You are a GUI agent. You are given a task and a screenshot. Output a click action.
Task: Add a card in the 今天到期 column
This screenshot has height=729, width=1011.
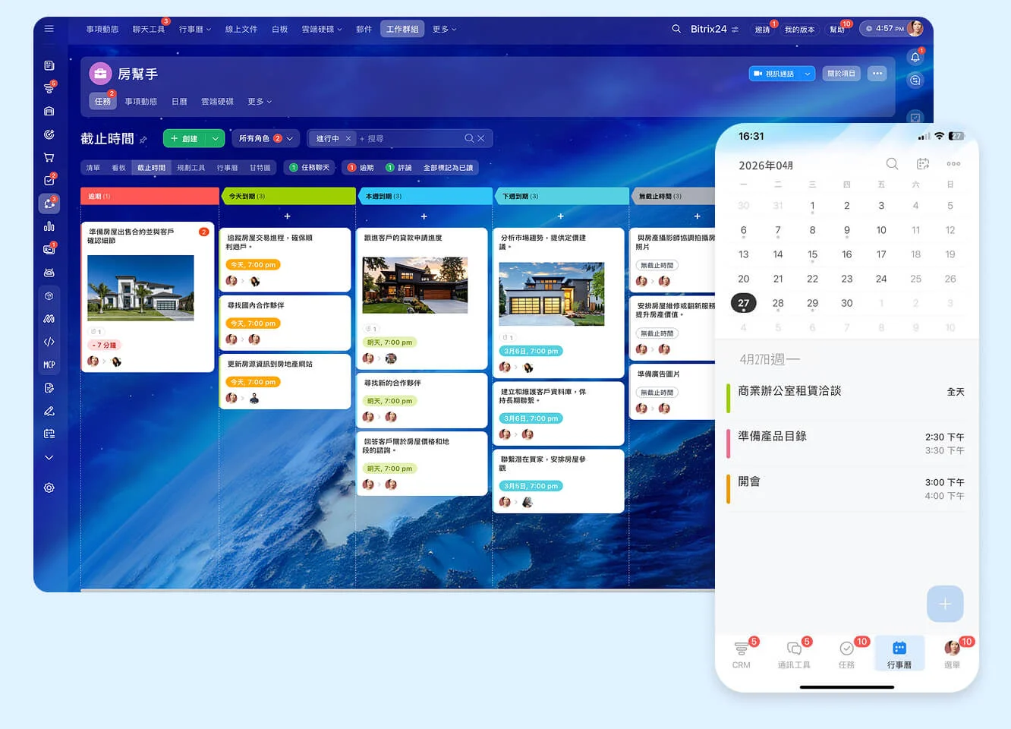tap(288, 216)
